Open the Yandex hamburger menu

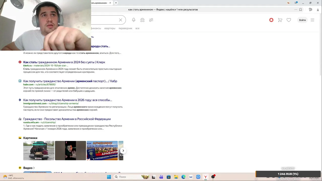click(x=312, y=20)
